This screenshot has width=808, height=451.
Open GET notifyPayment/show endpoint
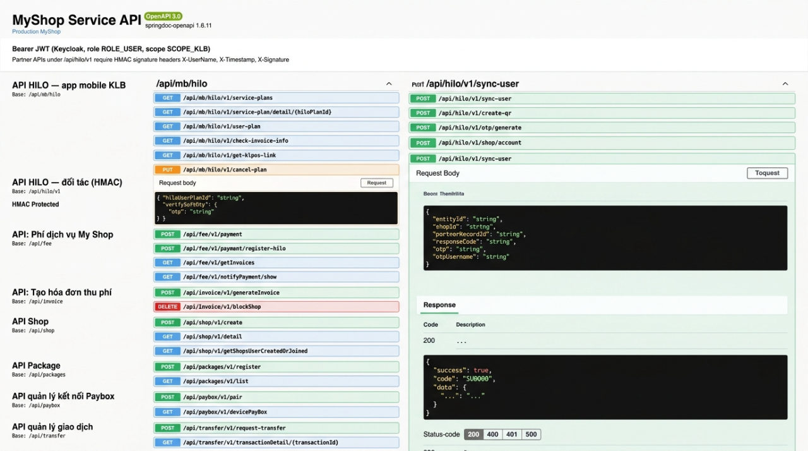click(x=276, y=277)
